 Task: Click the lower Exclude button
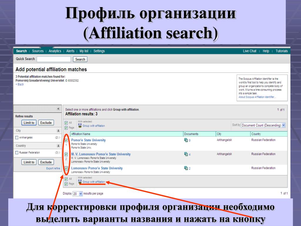click(x=46, y=162)
